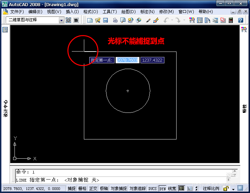
Task: Expand the 注释比例 scale dropdown arrow
Action: tap(233, 189)
